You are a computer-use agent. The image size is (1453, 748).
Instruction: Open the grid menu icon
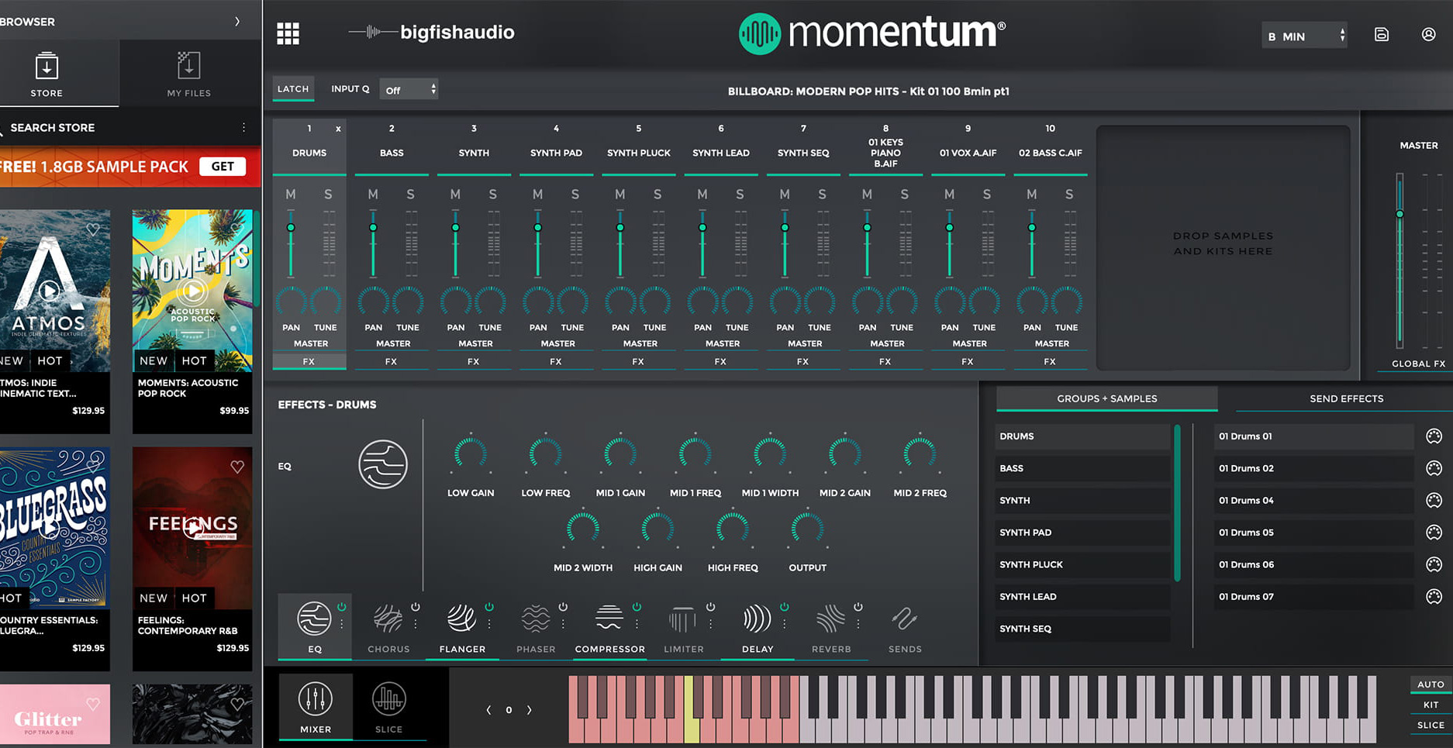coord(288,33)
